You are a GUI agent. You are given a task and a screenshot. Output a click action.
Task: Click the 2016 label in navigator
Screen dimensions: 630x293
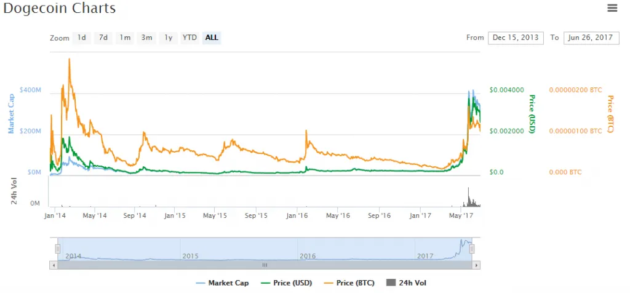click(x=308, y=256)
